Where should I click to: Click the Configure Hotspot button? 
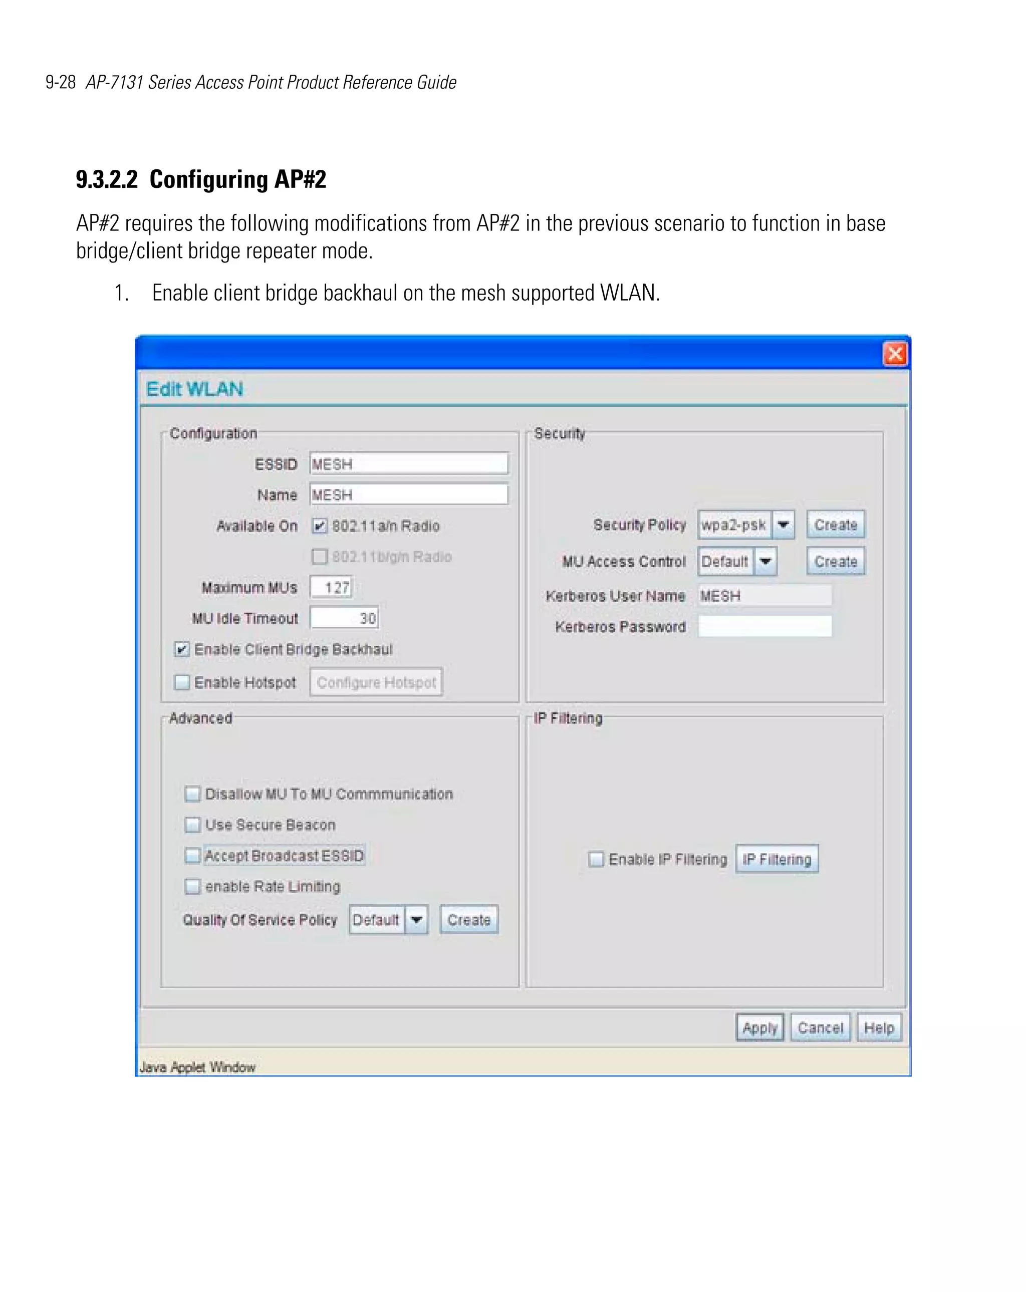click(376, 682)
